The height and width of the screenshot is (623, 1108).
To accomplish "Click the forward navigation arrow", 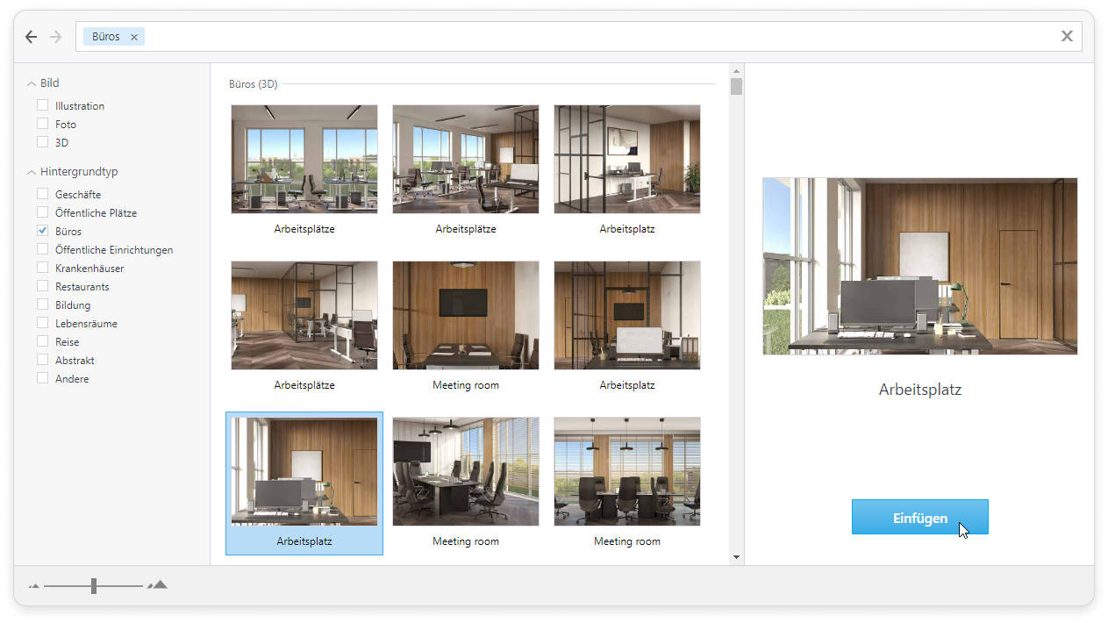I will pyautogui.click(x=56, y=37).
